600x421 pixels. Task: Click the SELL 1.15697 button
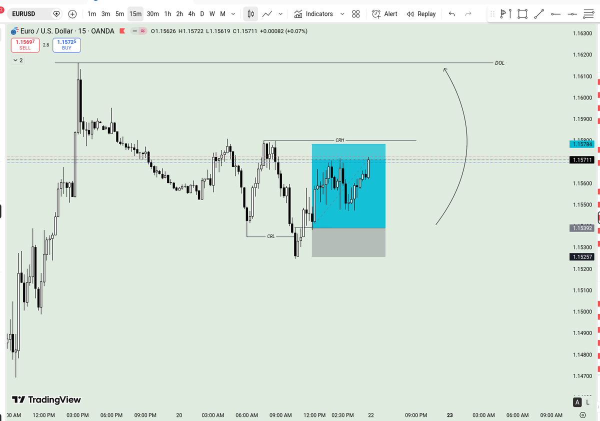(x=25, y=45)
